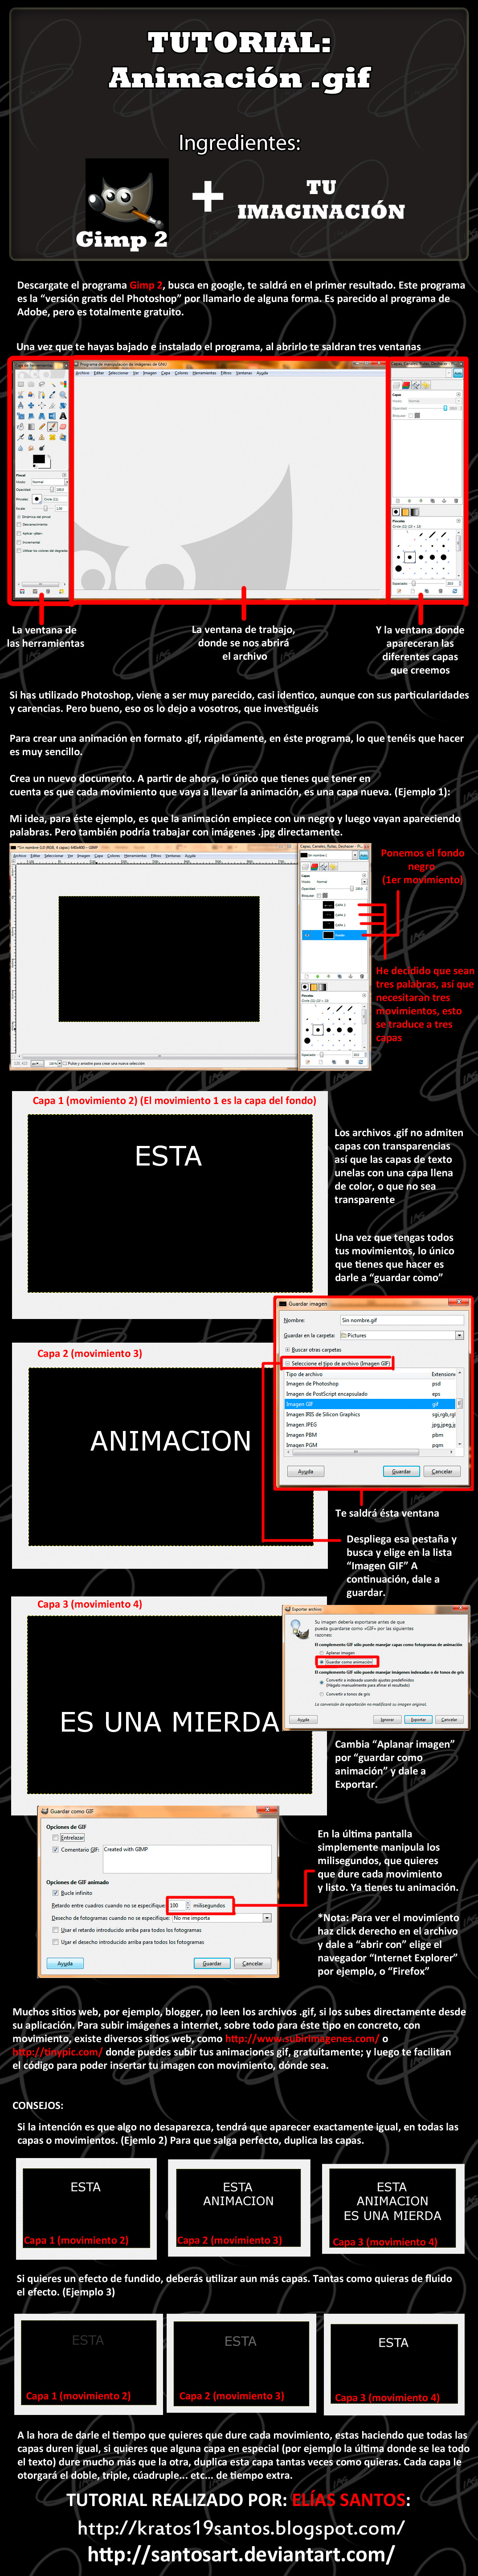This screenshot has height=2576, width=478.
Task: Select the Text tool in the GIMP toolbox
Action: [63, 416]
